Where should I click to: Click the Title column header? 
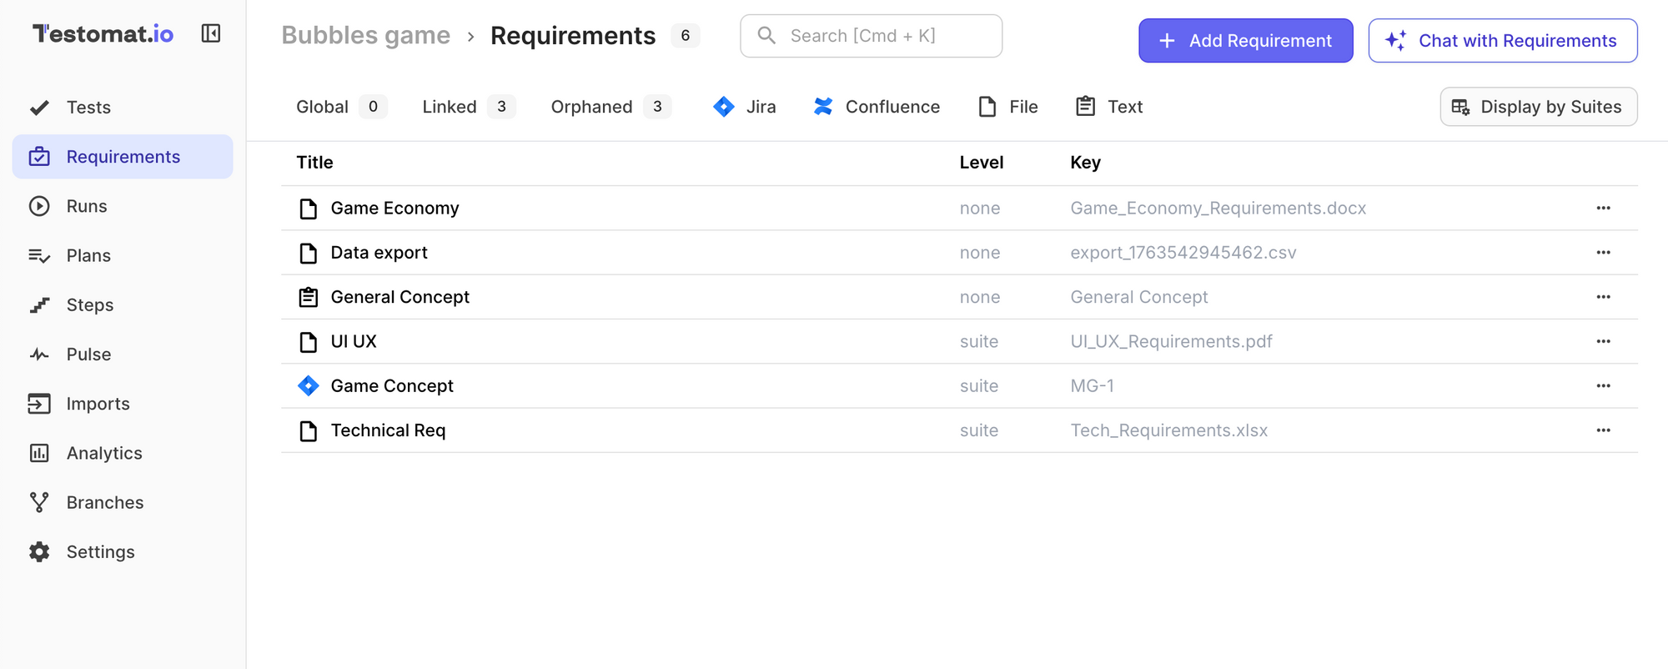click(314, 163)
